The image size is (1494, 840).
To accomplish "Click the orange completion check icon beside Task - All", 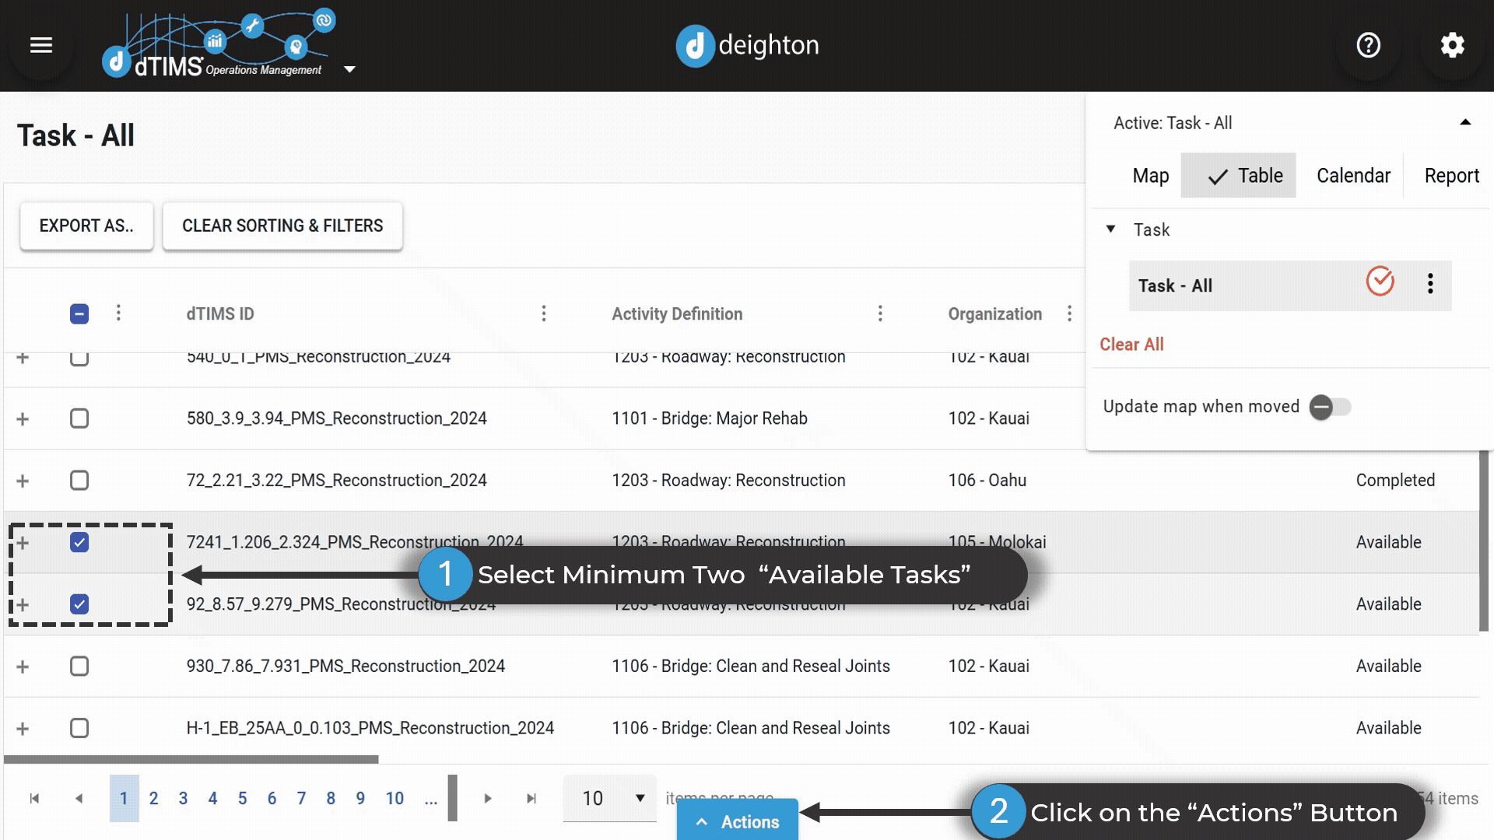I will click(1380, 282).
